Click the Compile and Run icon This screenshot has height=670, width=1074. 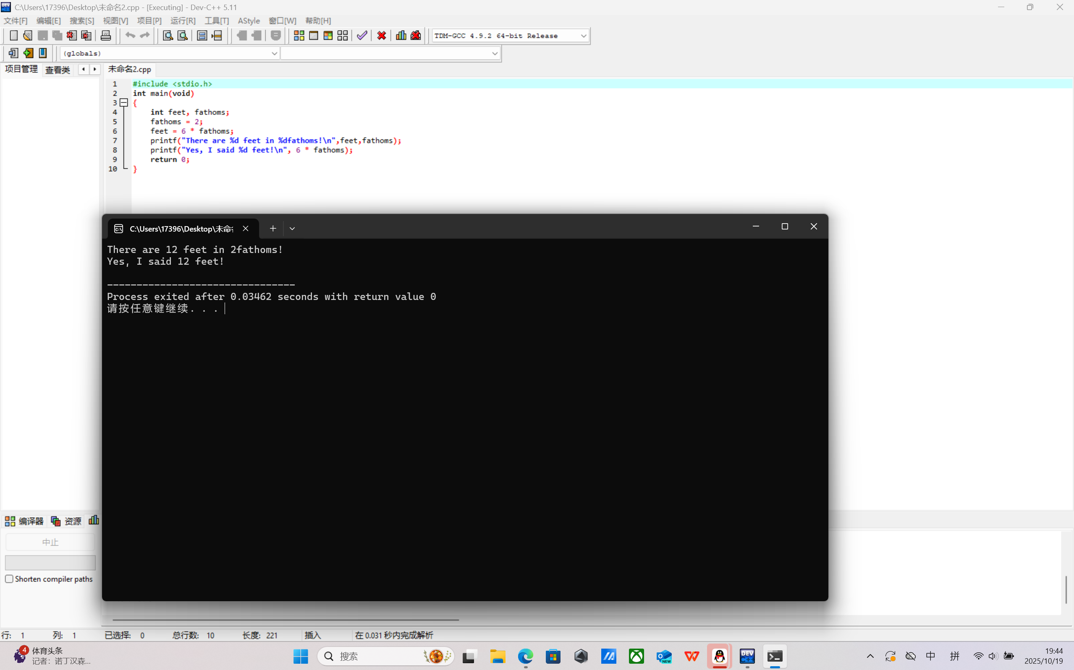[x=328, y=35]
